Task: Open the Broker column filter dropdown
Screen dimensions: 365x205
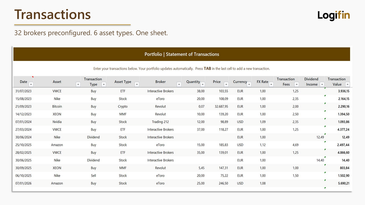Action: point(179,85)
